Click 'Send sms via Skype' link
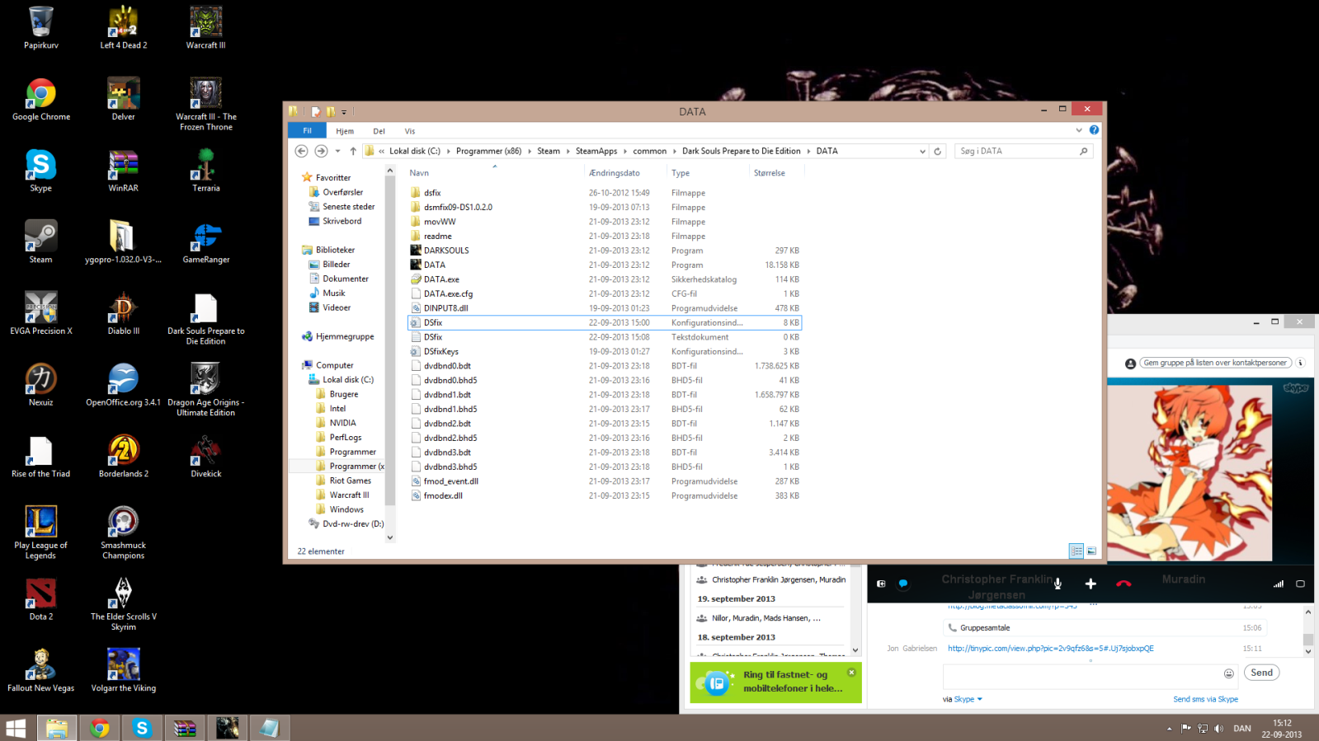This screenshot has width=1319, height=741. [1205, 699]
